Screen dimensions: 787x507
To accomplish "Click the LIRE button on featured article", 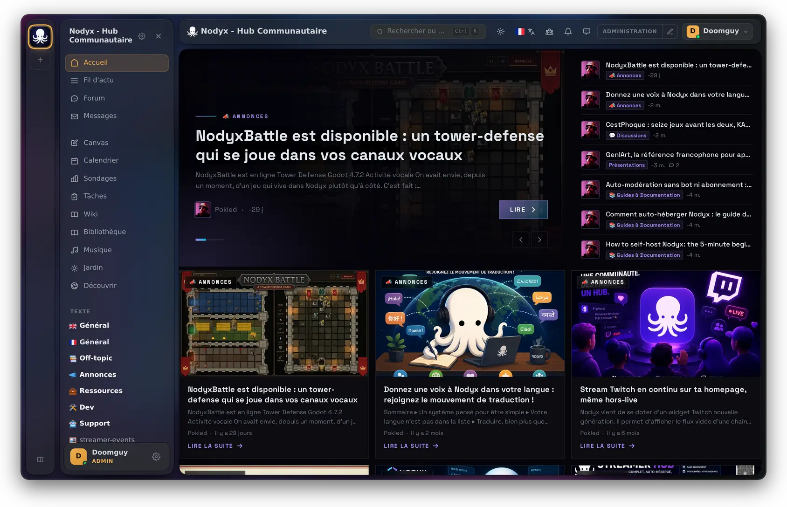I will point(523,210).
